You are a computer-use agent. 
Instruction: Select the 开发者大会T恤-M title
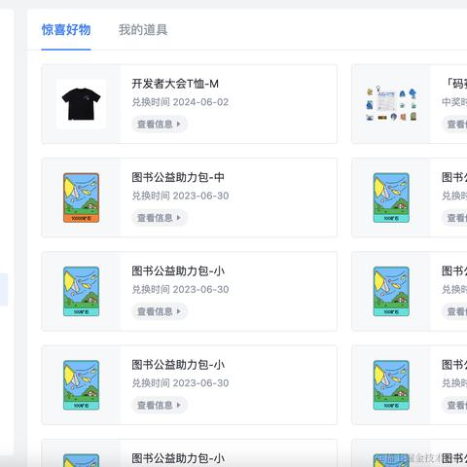pos(175,84)
